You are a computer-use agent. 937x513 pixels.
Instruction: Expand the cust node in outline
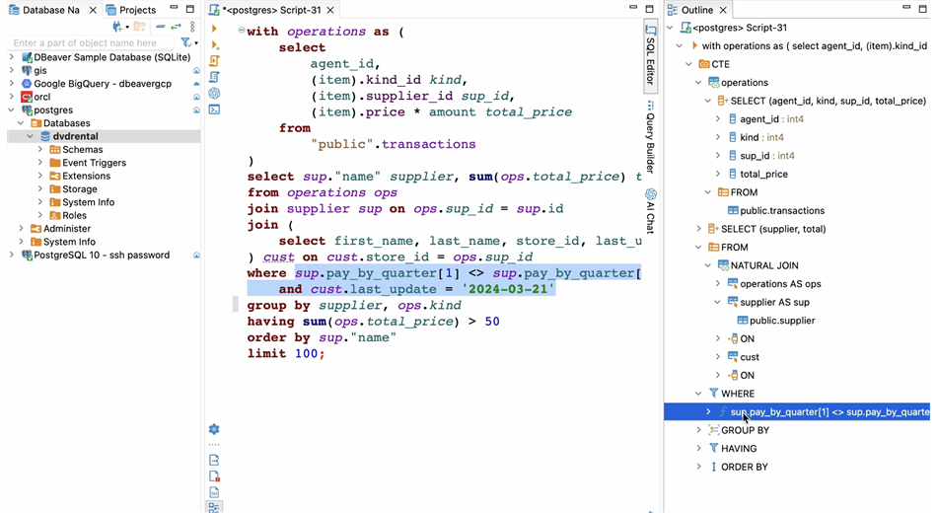(x=718, y=356)
